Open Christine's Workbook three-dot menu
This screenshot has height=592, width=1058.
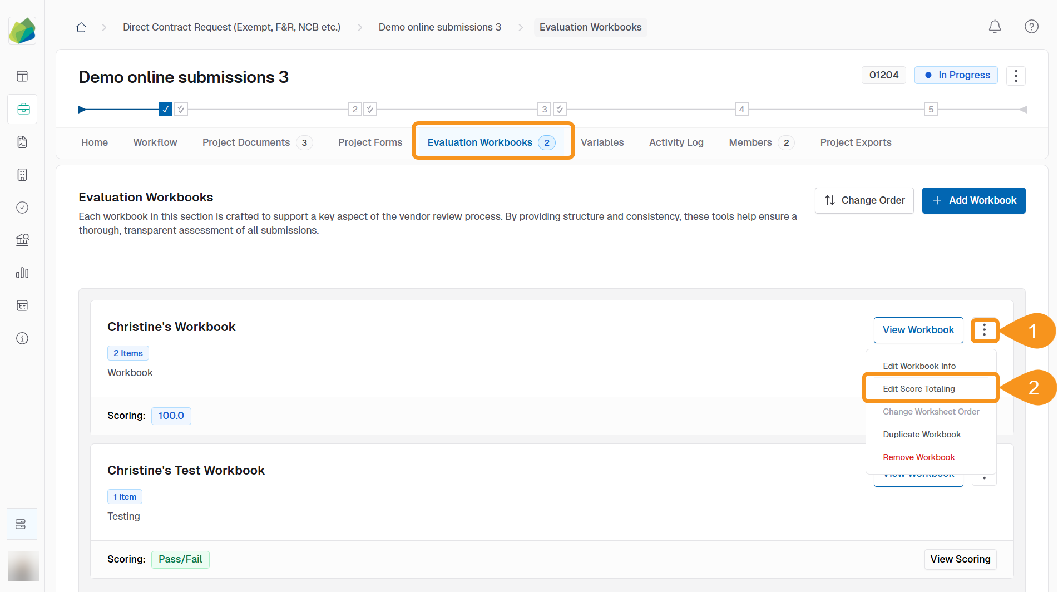click(x=984, y=330)
